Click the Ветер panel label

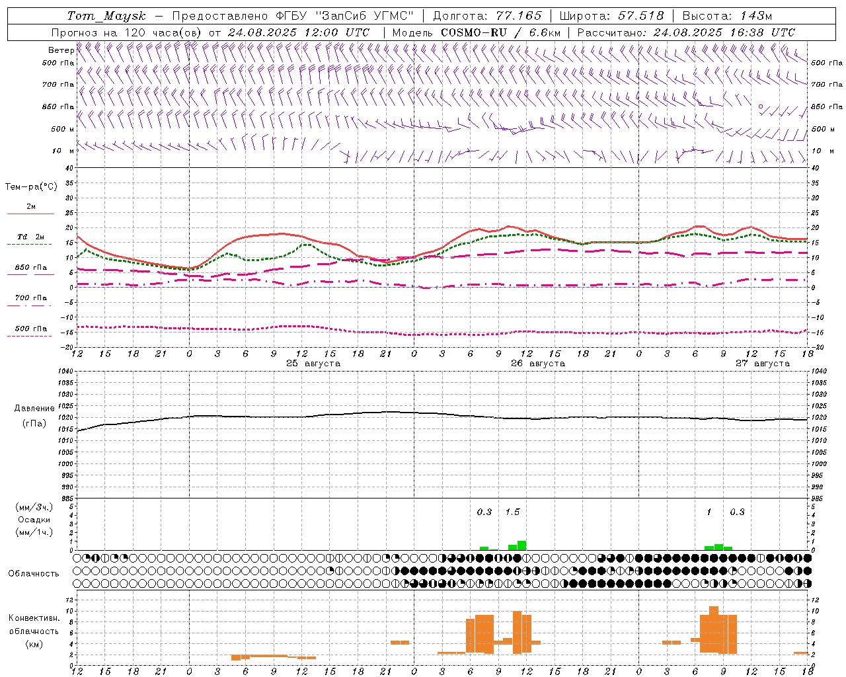[61, 50]
